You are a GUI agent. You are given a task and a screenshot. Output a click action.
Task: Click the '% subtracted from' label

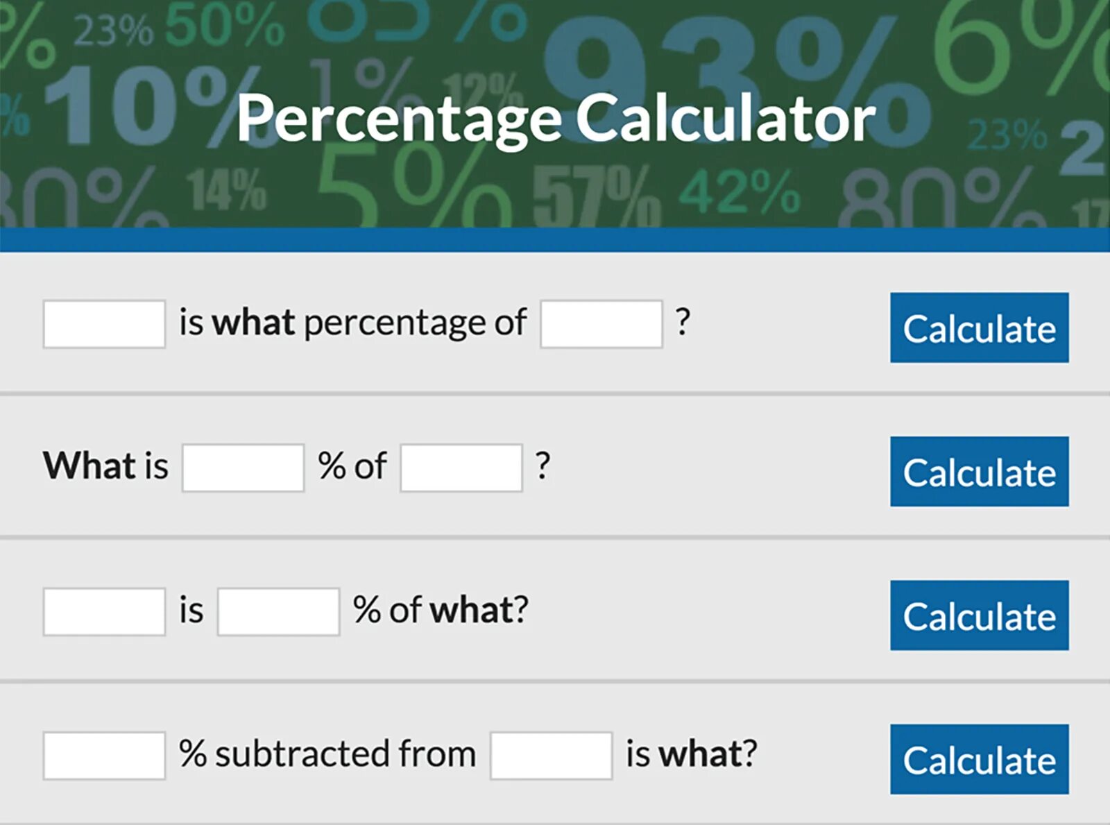click(x=327, y=754)
